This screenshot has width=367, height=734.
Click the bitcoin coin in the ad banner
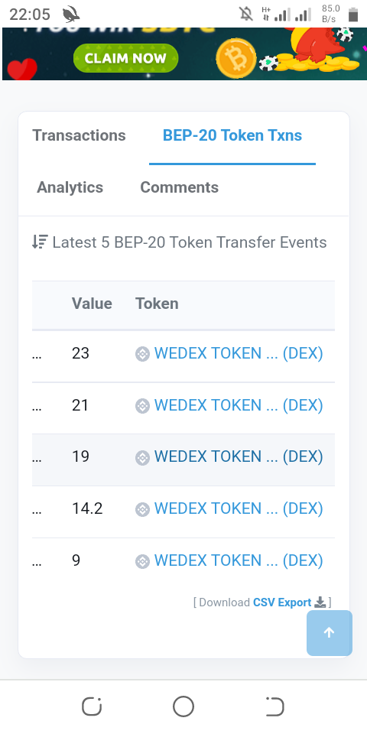(x=236, y=59)
